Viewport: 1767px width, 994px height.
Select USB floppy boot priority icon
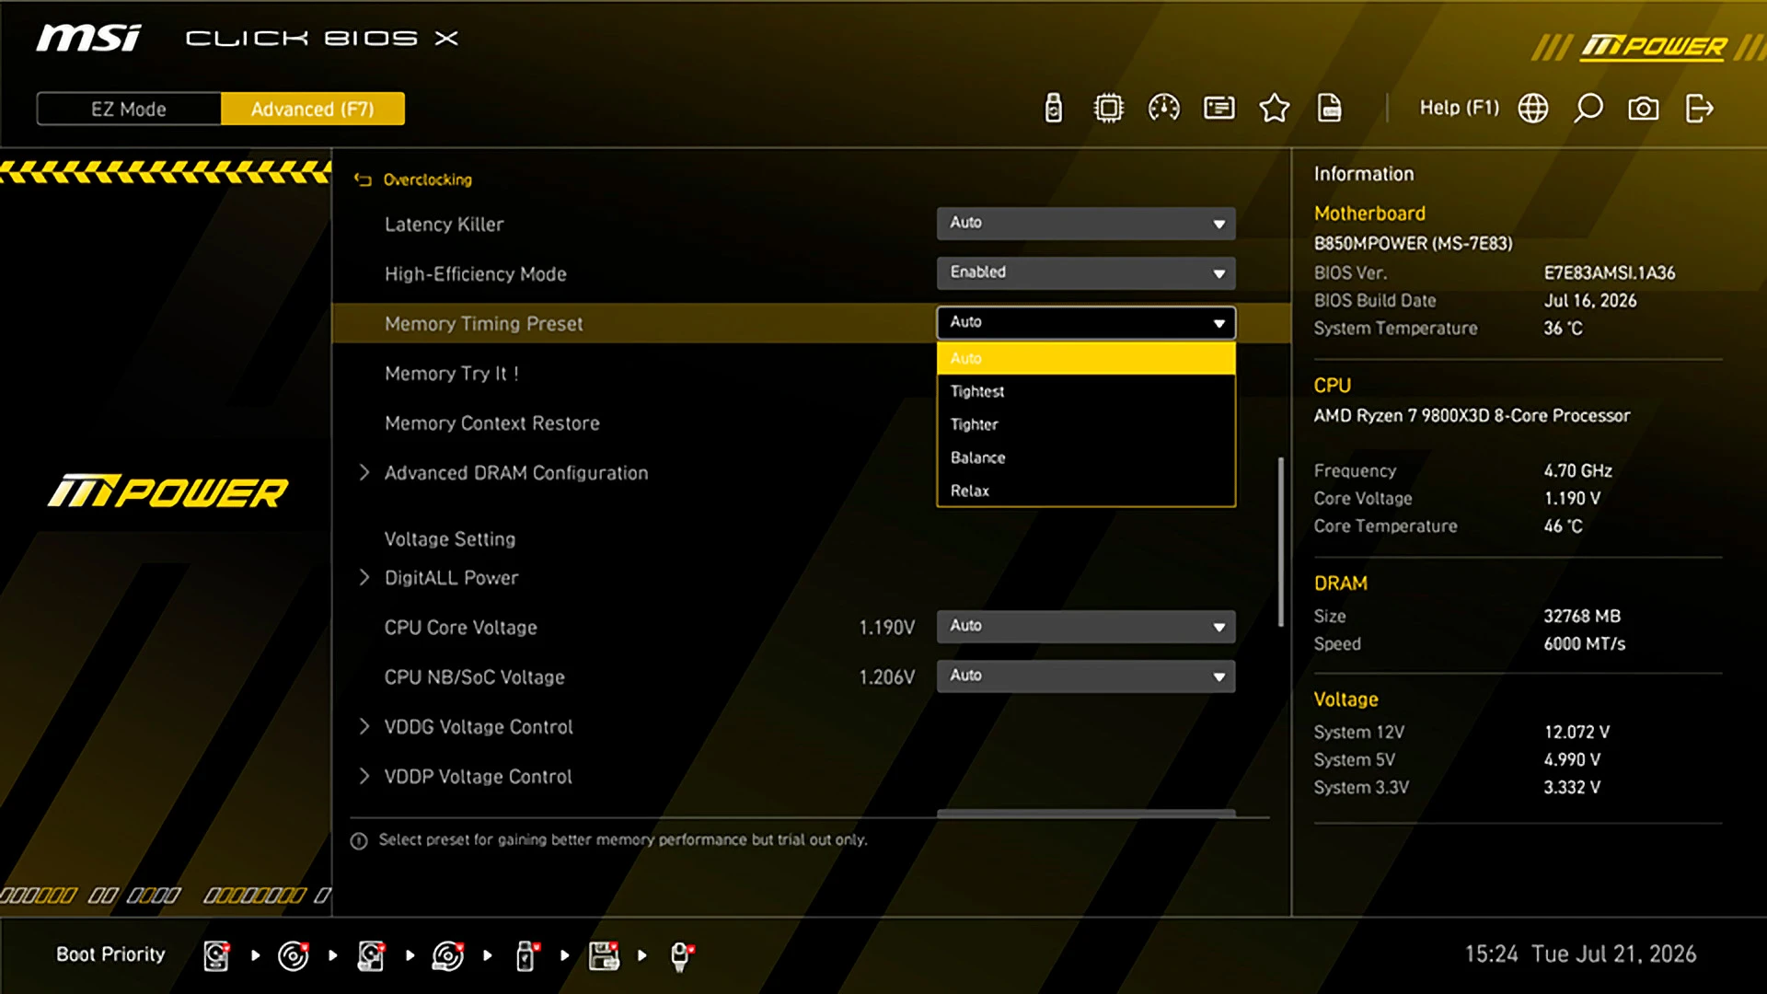click(604, 955)
